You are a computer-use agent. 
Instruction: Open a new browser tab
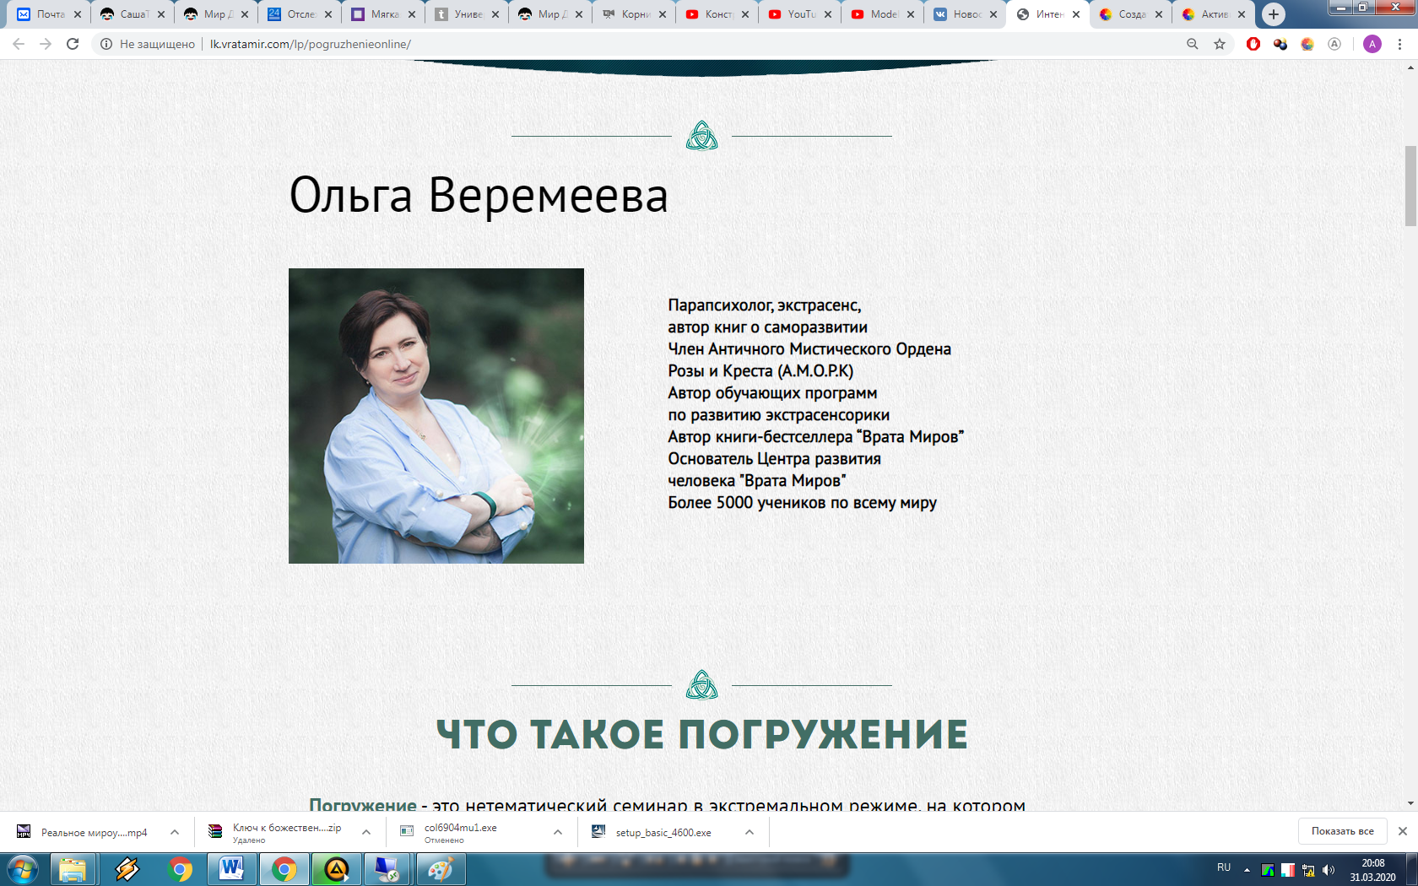coord(1274,14)
